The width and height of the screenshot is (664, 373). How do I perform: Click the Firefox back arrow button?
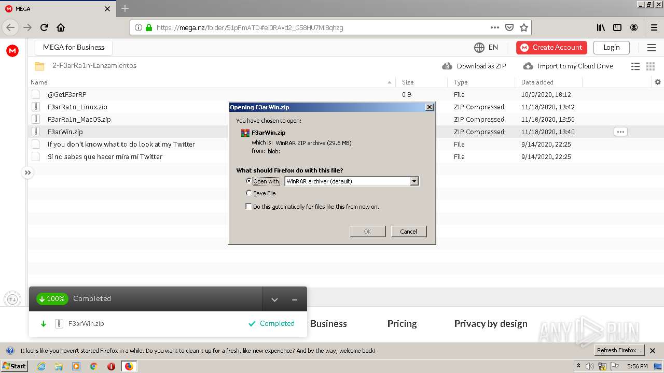tap(10, 27)
